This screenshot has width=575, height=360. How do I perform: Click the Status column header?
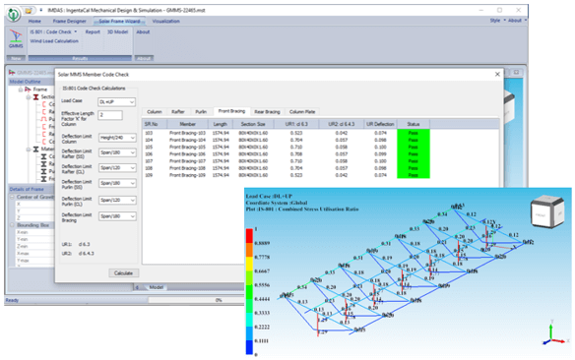coord(414,124)
